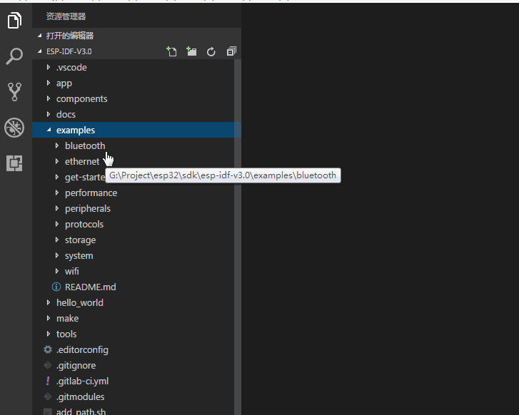This screenshot has width=519, height=415.
Task: Select the system folder name
Action: click(x=79, y=255)
